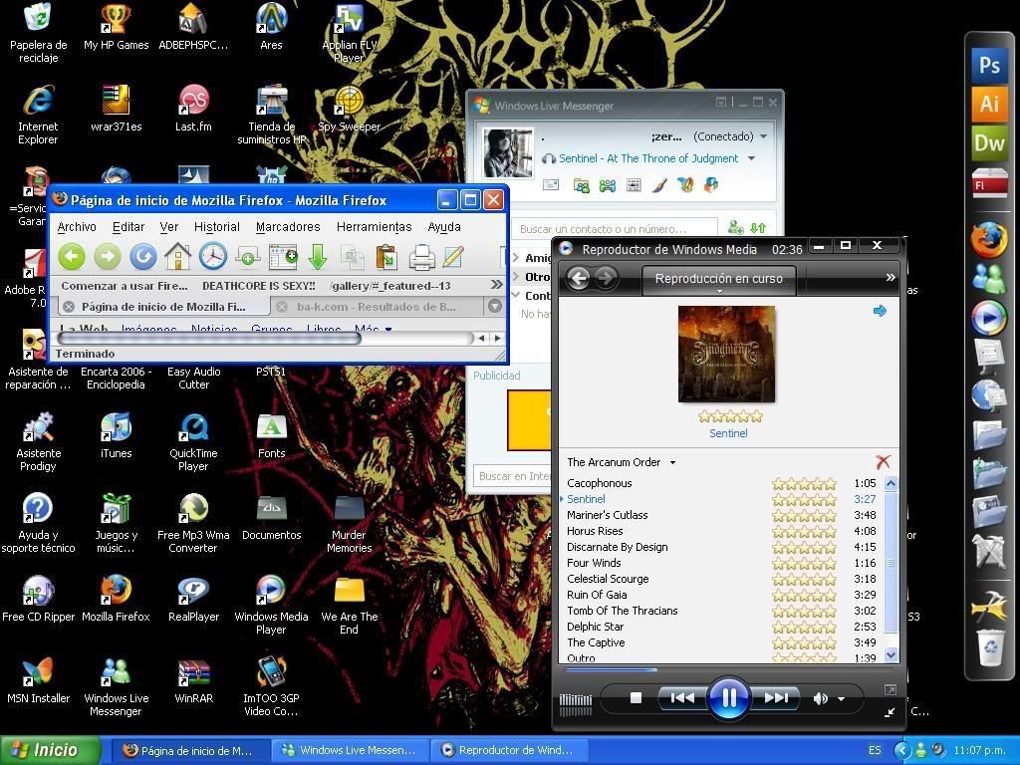The image size is (1020, 765).
Task: Select the Horus Rises track in playlist
Action: pyautogui.click(x=721, y=531)
